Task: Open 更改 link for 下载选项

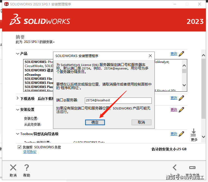Action: 174,98
